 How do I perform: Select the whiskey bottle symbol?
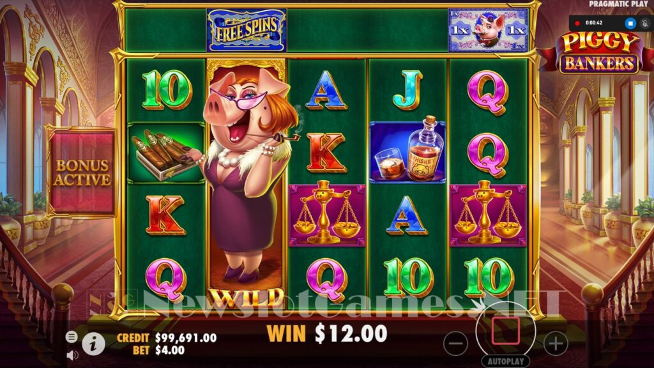tap(407, 153)
